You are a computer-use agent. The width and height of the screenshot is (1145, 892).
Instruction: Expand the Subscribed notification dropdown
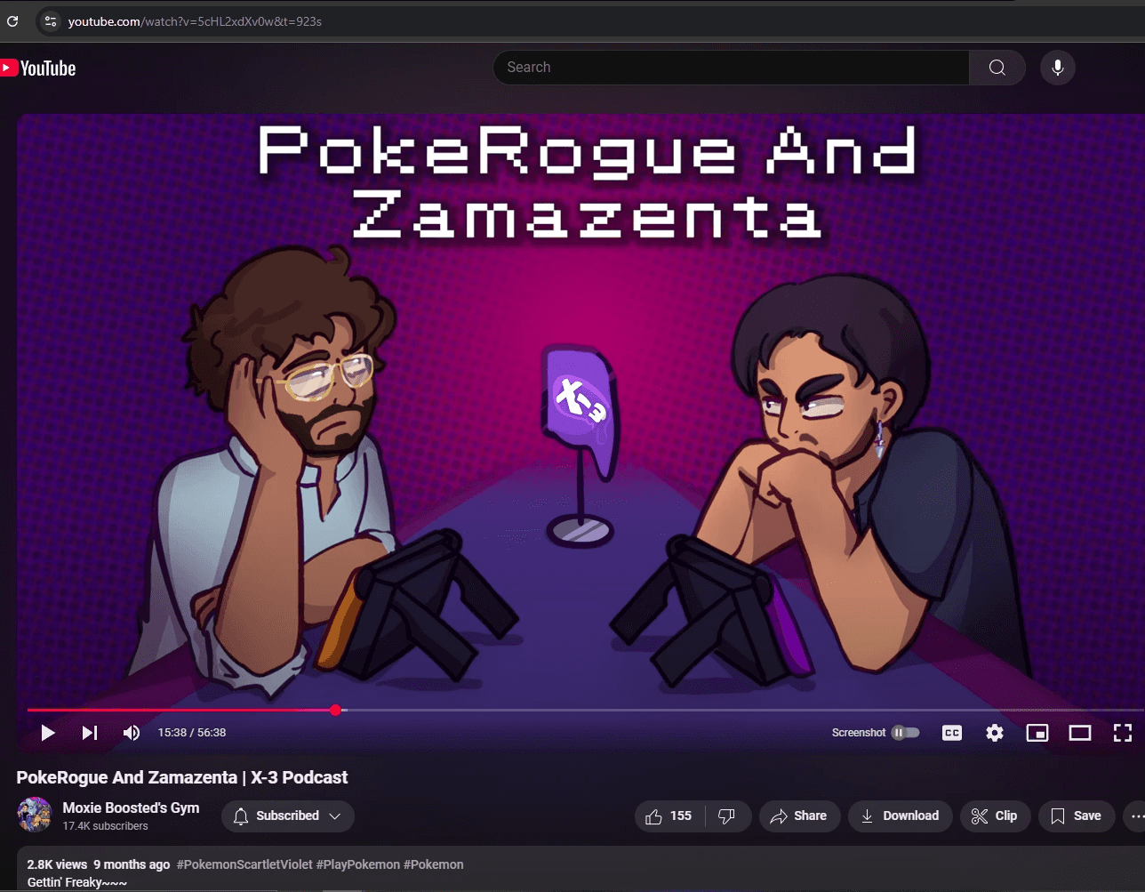pos(288,816)
